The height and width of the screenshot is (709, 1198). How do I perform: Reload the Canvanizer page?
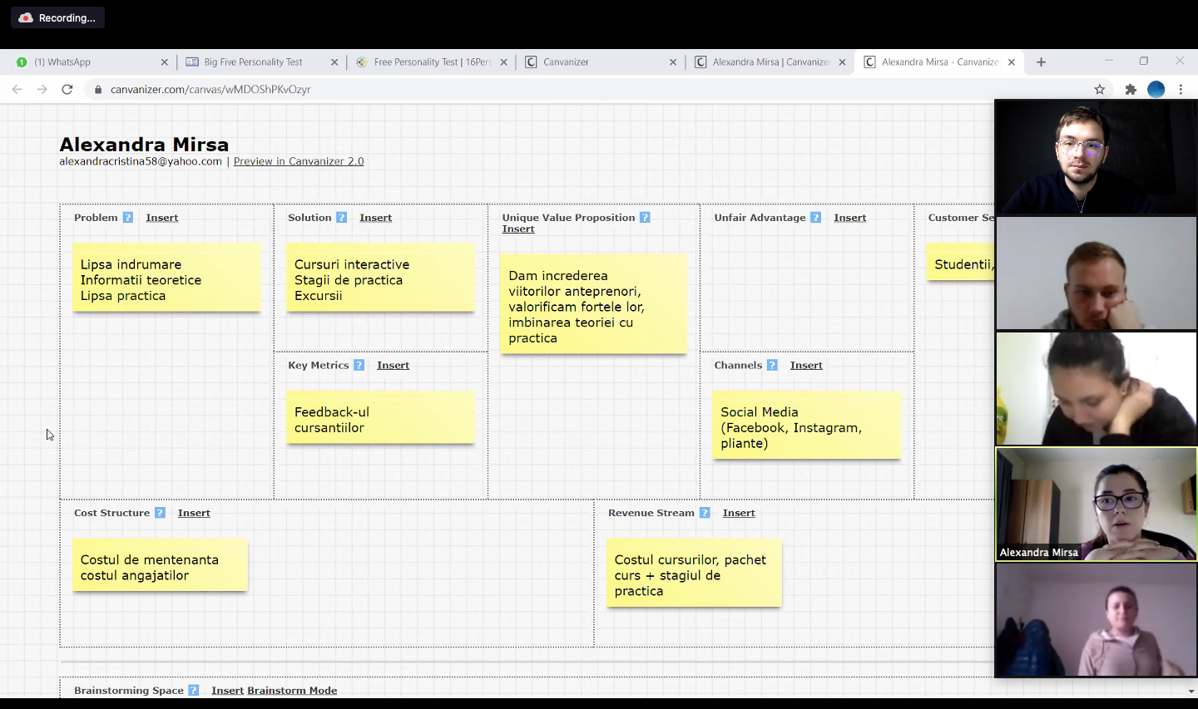[67, 90]
